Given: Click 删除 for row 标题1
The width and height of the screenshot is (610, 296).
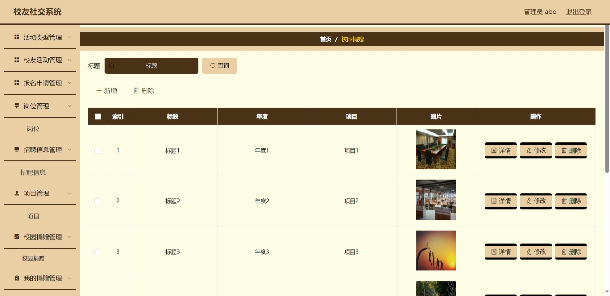Looking at the screenshot, I should (571, 150).
